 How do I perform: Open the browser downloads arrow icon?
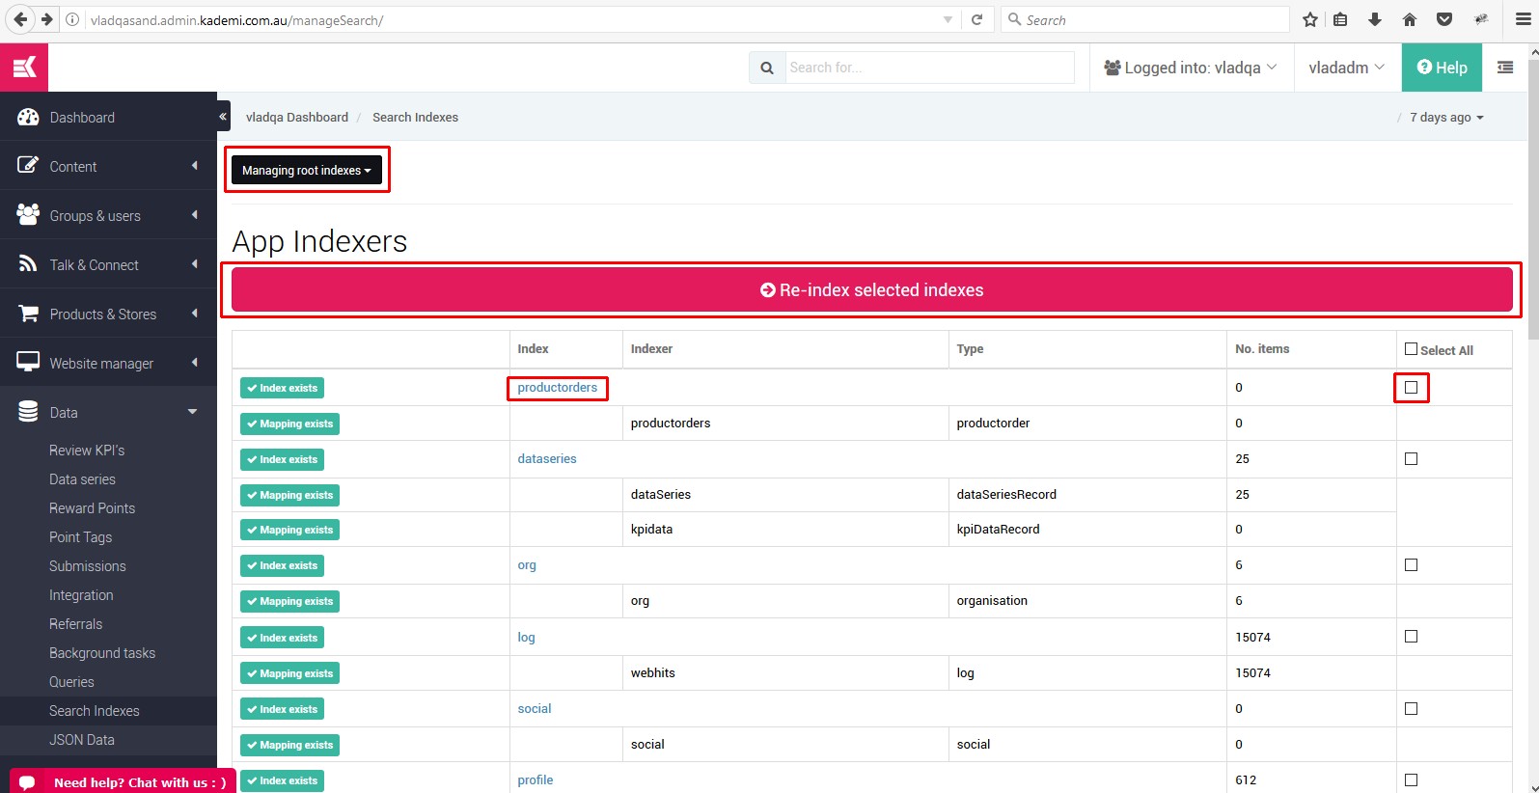coord(1375,19)
